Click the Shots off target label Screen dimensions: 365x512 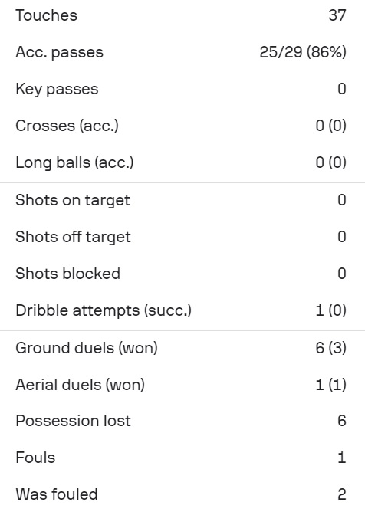(73, 237)
